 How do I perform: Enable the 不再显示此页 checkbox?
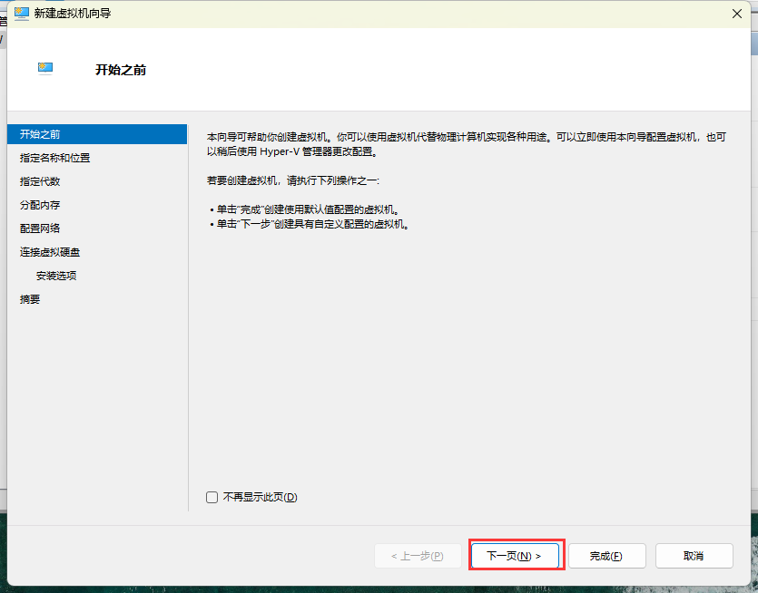pos(212,497)
